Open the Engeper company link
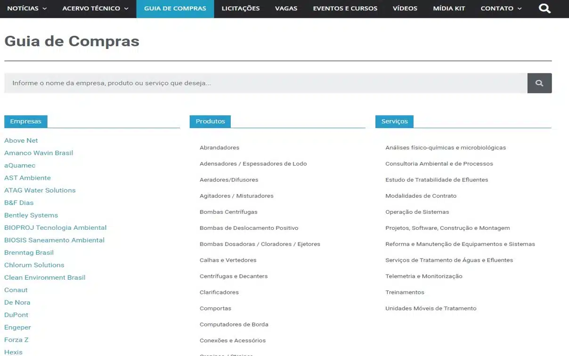The width and height of the screenshot is (569, 356). point(17,328)
